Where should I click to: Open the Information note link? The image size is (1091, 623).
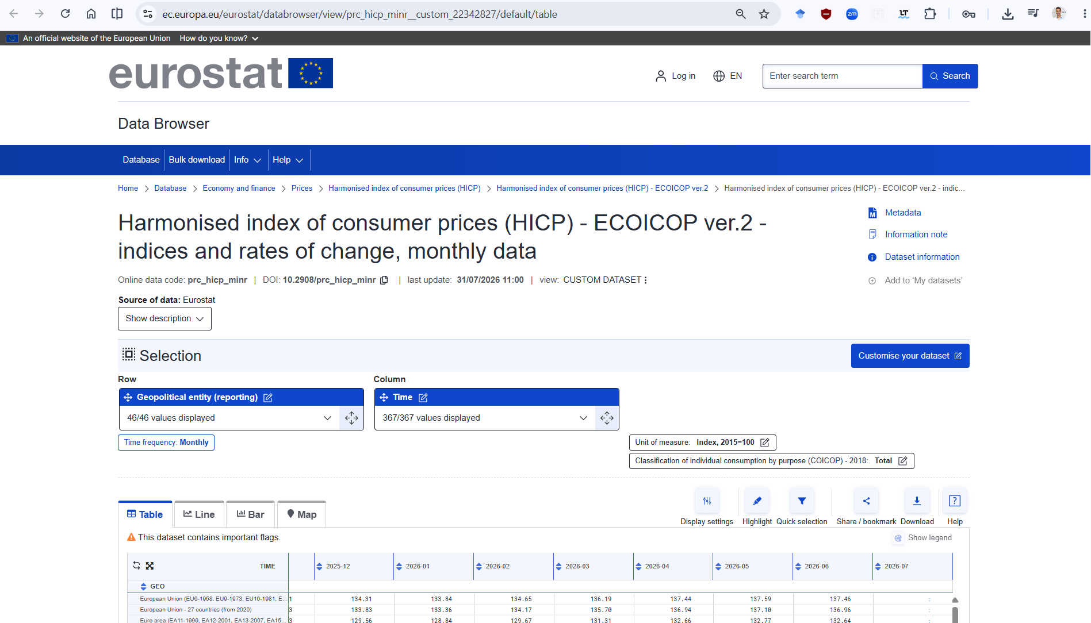coord(916,234)
